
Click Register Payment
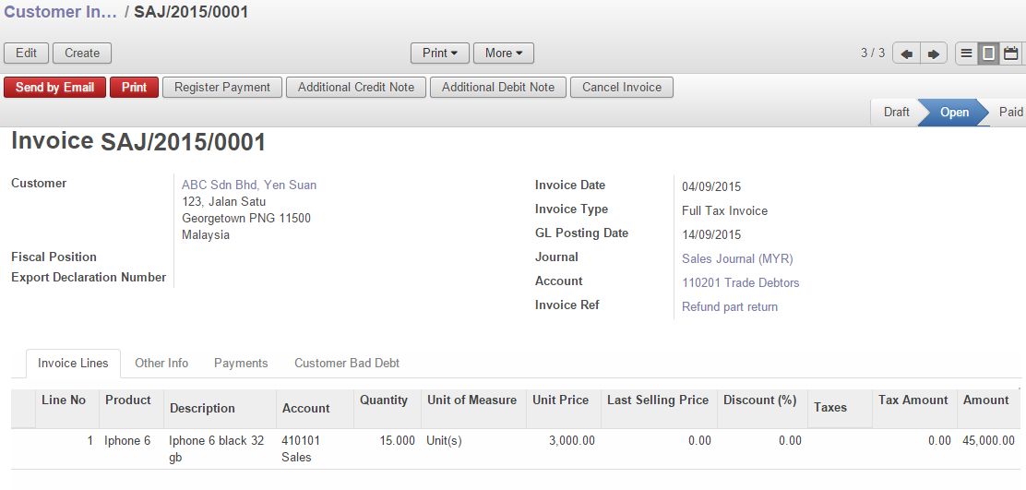click(x=221, y=88)
